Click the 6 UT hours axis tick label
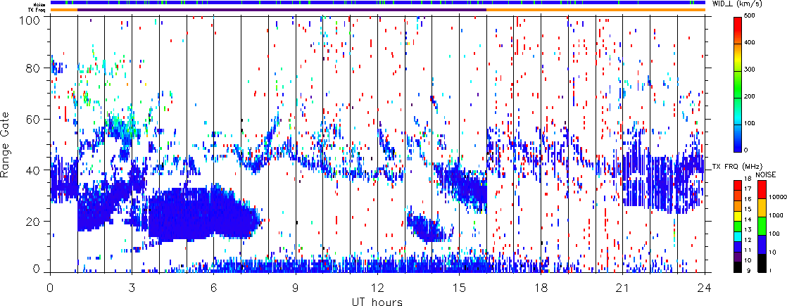 tap(213, 288)
